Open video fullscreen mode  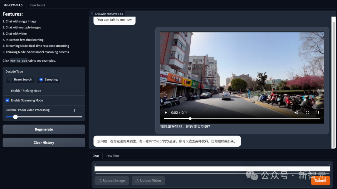click(307, 112)
